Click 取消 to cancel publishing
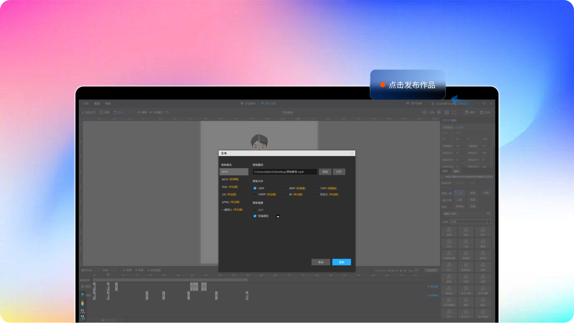This screenshot has width=574, height=324. (321, 262)
